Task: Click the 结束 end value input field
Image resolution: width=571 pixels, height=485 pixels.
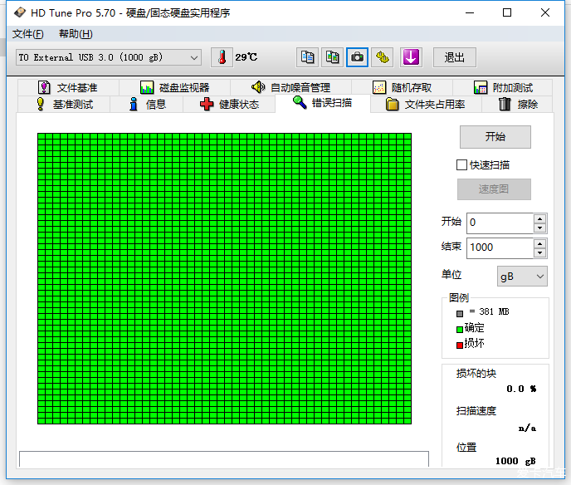Action: click(x=499, y=247)
